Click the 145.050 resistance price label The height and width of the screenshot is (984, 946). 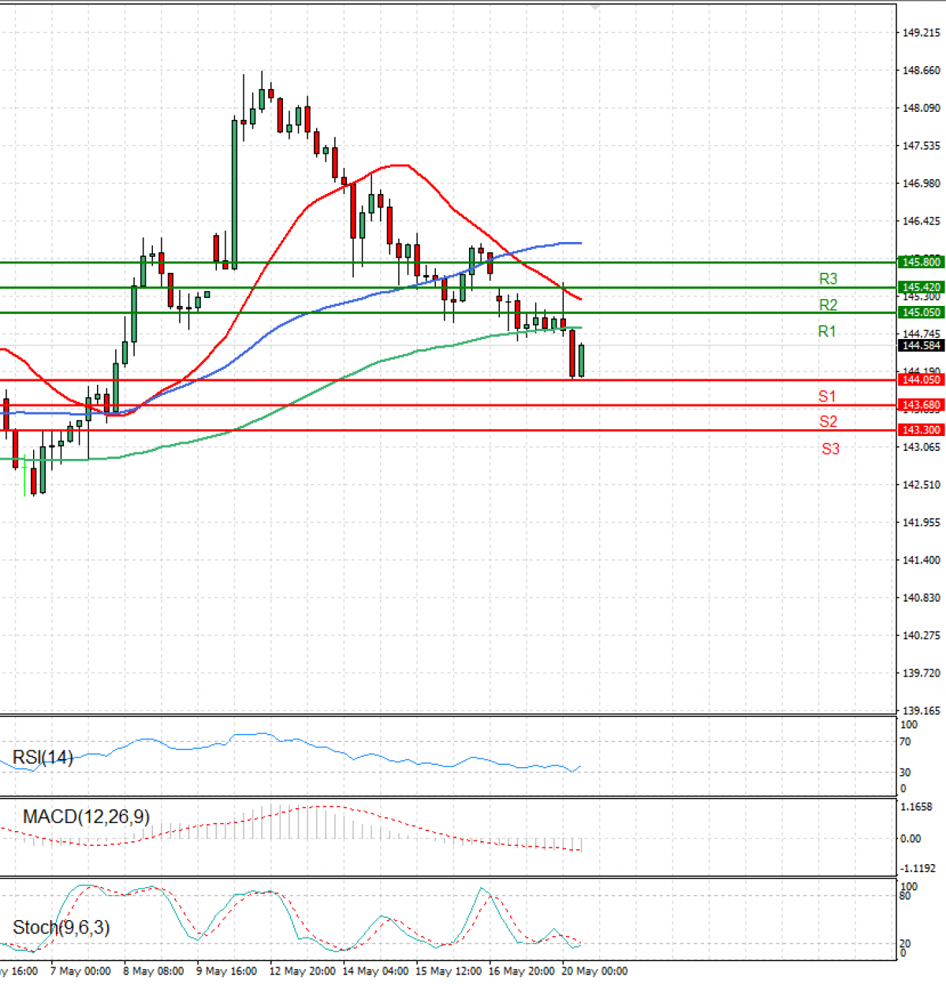tap(921, 313)
